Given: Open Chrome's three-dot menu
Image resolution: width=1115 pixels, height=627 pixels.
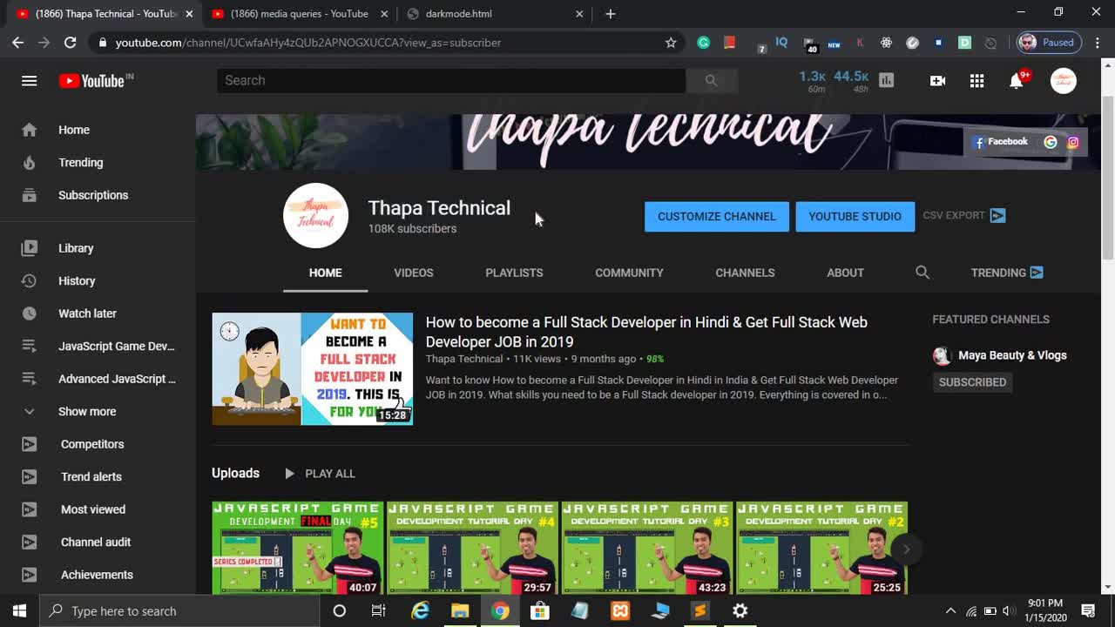Looking at the screenshot, I should pyautogui.click(x=1098, y=42).
